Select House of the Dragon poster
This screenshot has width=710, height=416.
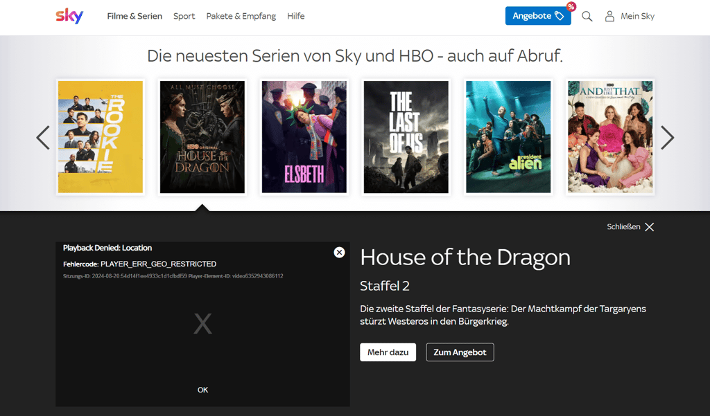[x=202, y=137]
